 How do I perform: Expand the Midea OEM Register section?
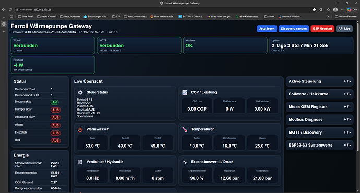click(x=320, y=107)
